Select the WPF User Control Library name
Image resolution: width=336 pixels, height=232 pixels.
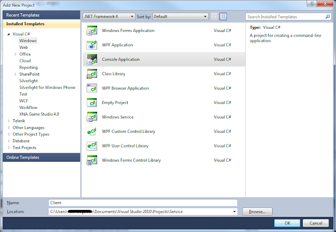125,146
